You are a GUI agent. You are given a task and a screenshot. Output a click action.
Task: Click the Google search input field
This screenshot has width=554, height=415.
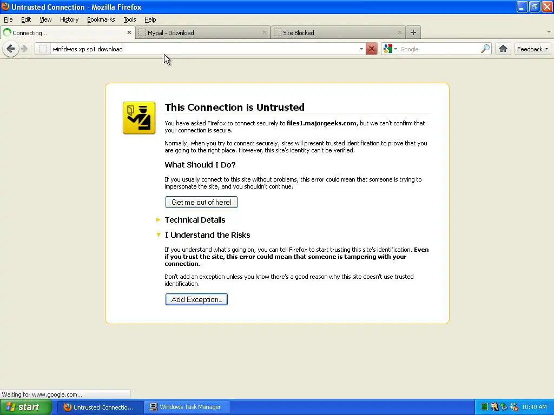point(439,49)
